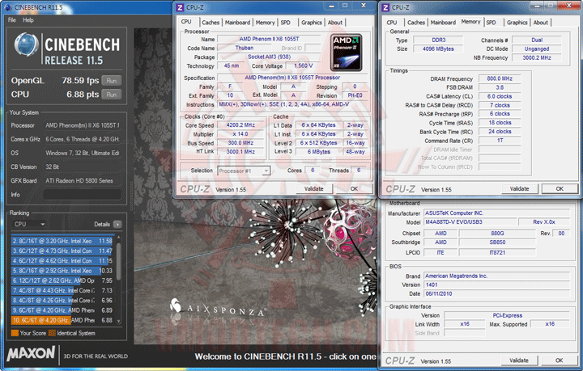Select ranking row 5 at 2.92 GHz
Screen dimensions: 583x371
(62, 271)
